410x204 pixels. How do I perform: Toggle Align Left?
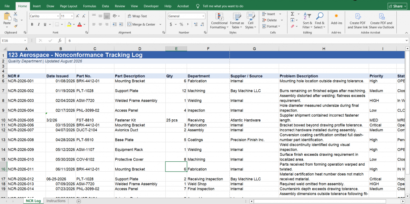(94, 24)
